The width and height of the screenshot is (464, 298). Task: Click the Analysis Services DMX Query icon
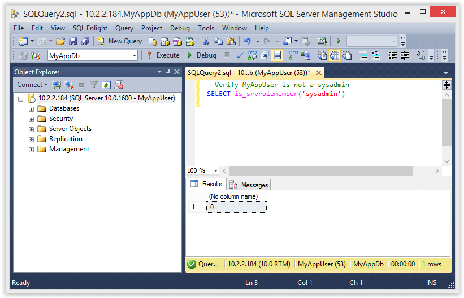pyautogui.click(x=177, y=41)
